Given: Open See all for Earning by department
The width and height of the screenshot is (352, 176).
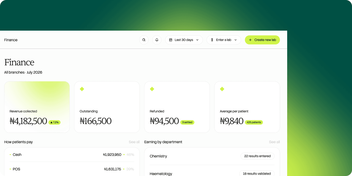Looking at the screenshot, I should [274, 142].
